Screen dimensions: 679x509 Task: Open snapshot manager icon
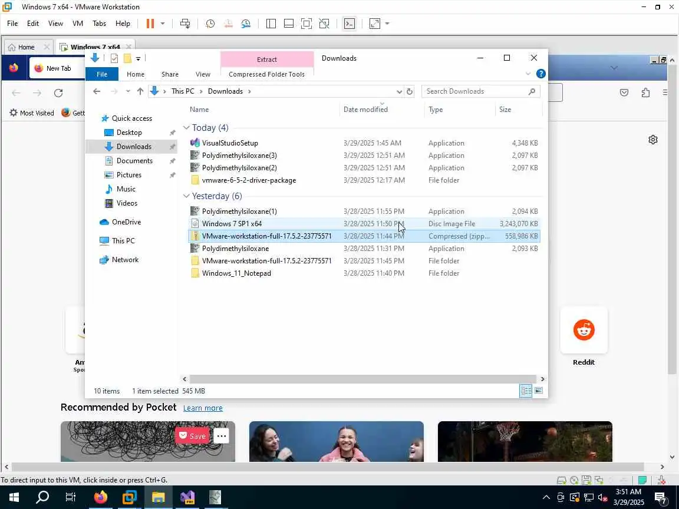246,24
